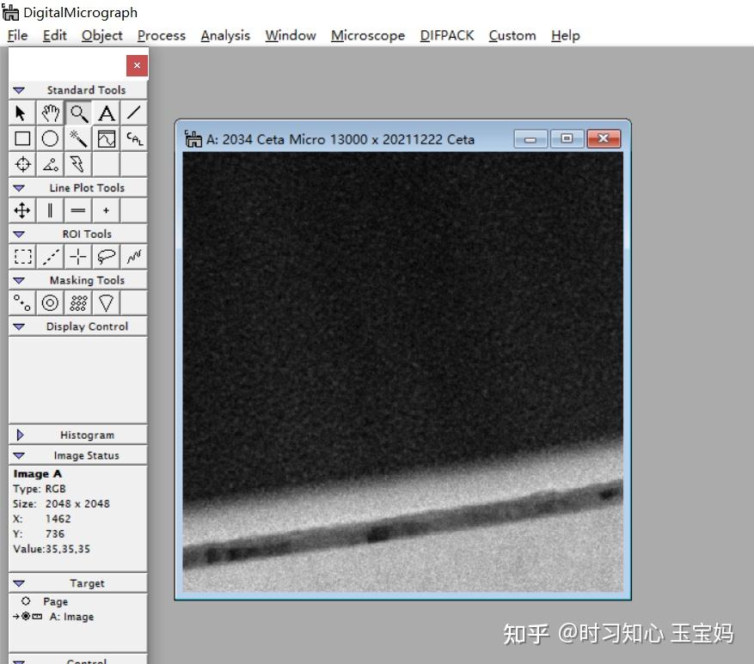This screenshot has width=754, height=664.
Task: Pick the rectangle annotation tool
Action: tap(22, 139)
